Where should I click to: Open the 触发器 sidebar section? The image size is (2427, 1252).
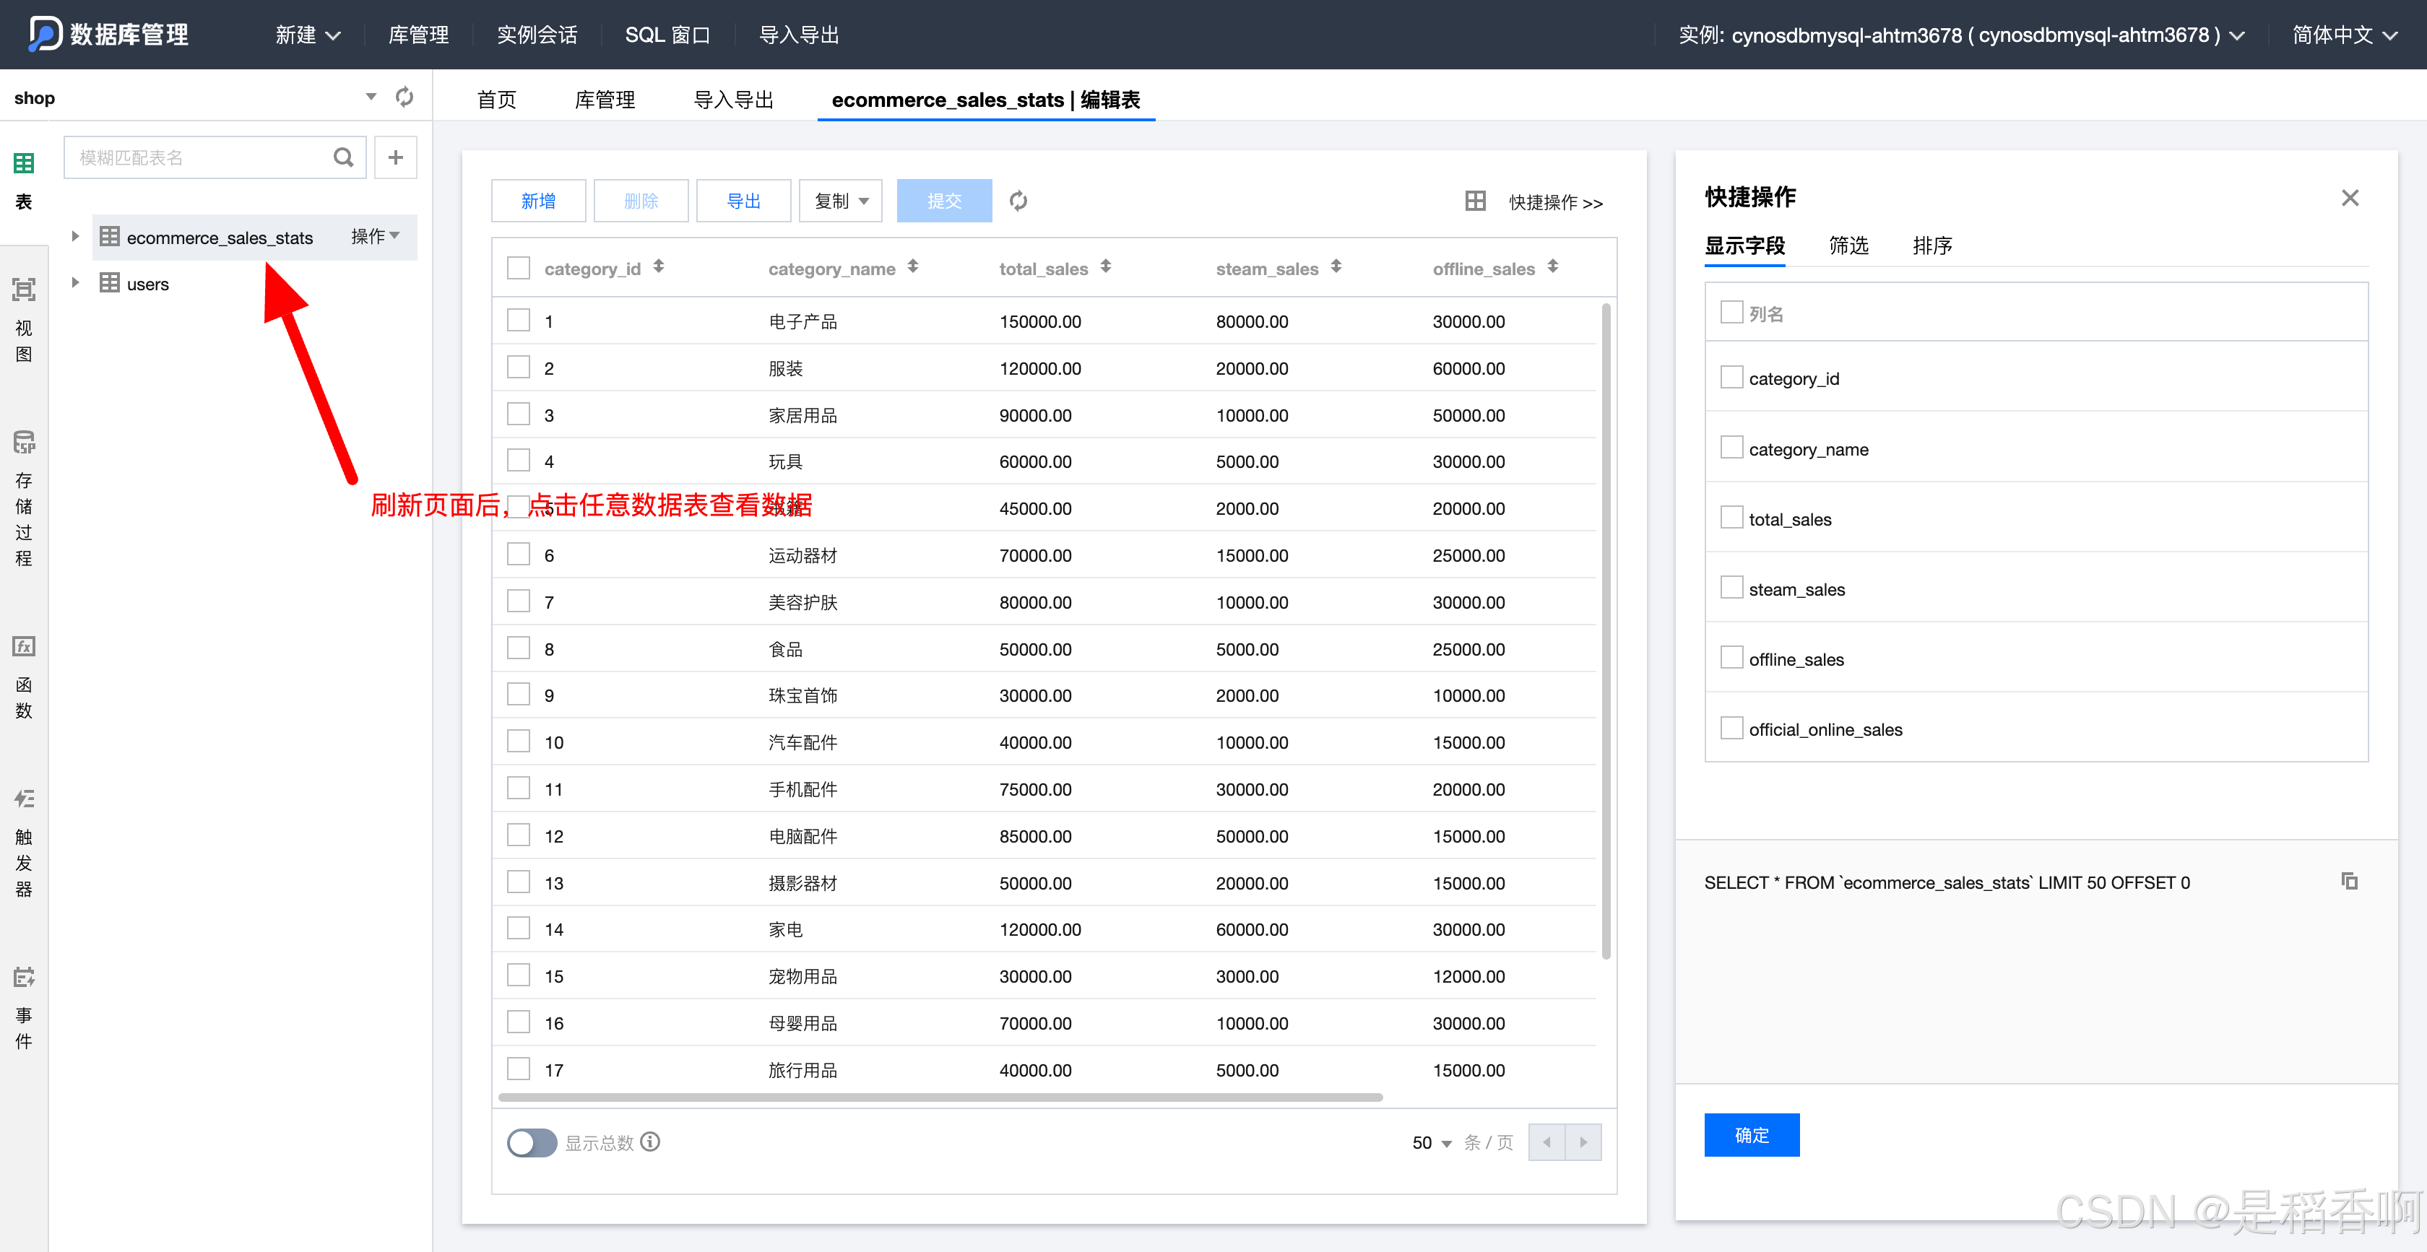(24, 843)
